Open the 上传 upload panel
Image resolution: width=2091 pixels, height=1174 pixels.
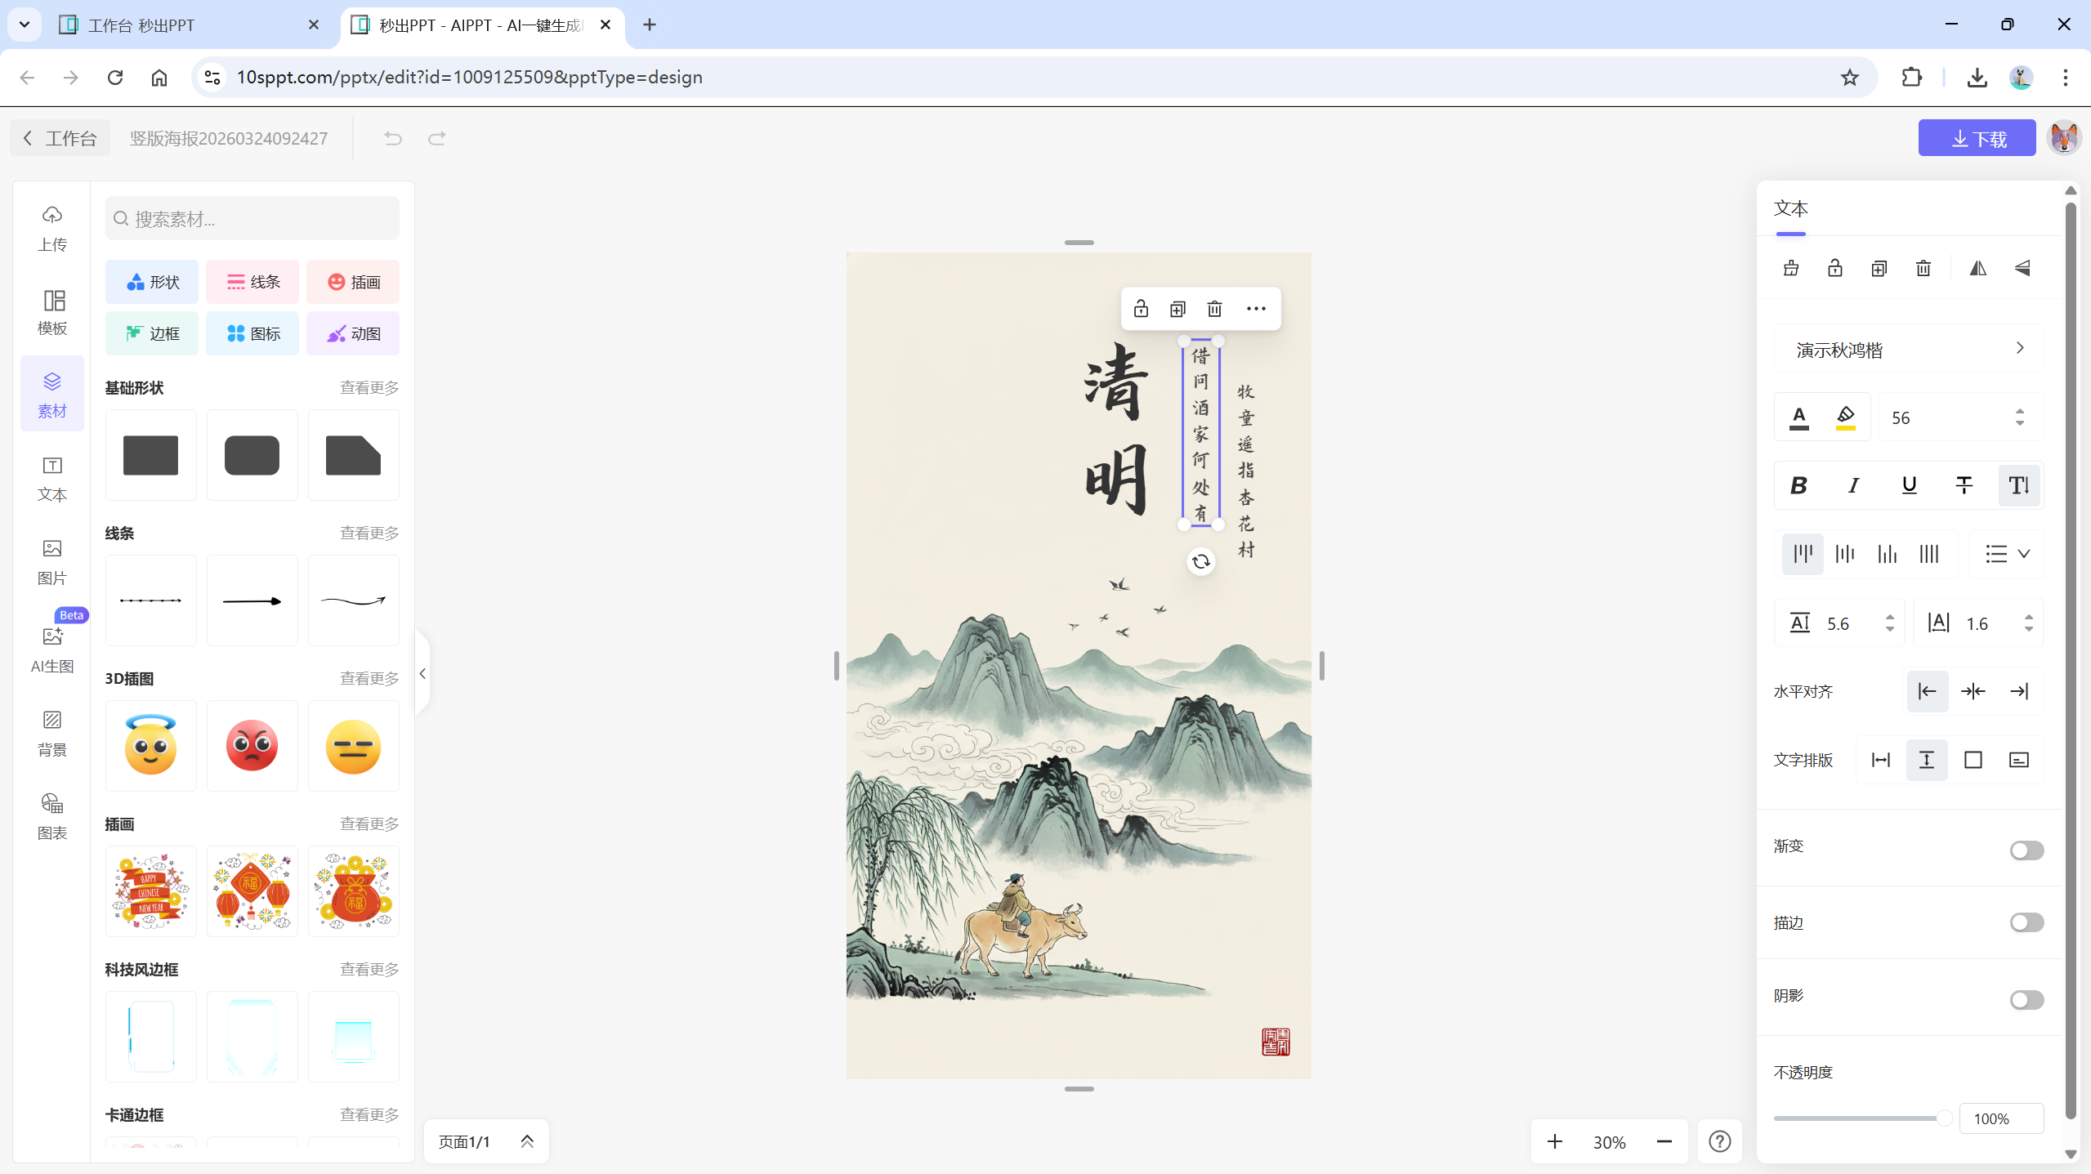point(52,228)
